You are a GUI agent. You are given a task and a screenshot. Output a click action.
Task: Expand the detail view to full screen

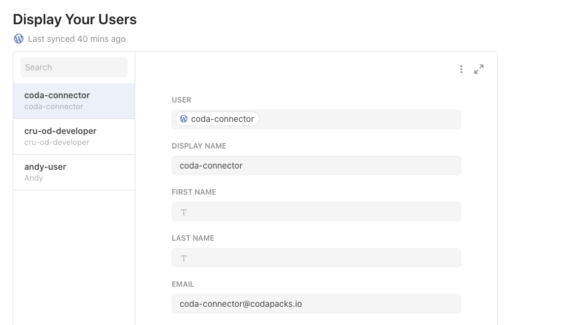coord(479,69)
